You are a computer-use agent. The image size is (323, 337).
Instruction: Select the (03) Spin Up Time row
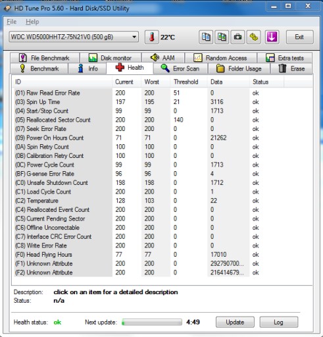pyautogui.click(x=162, y=102)
